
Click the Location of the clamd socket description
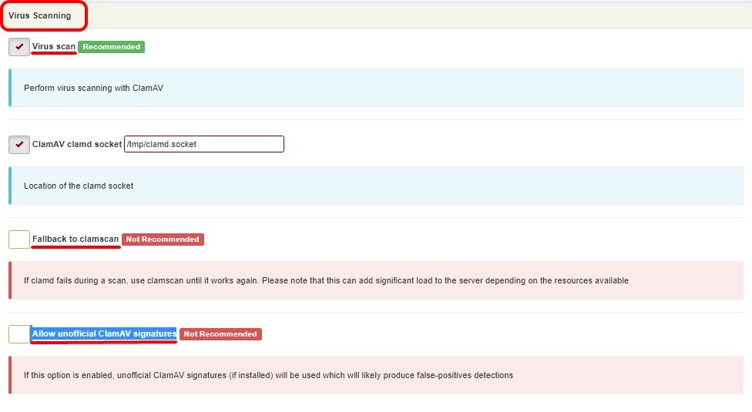coord(79,186)
